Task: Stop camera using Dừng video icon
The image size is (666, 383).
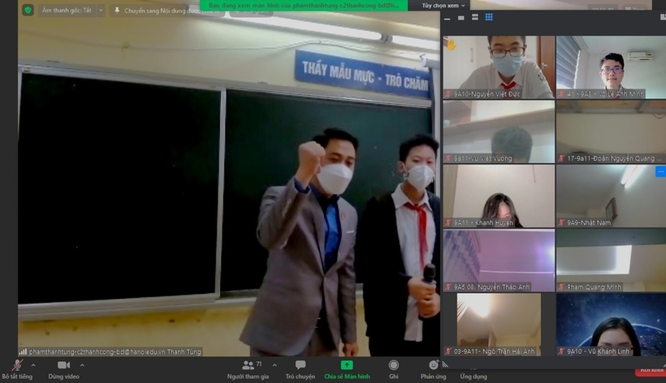Action: pos(63,367)
